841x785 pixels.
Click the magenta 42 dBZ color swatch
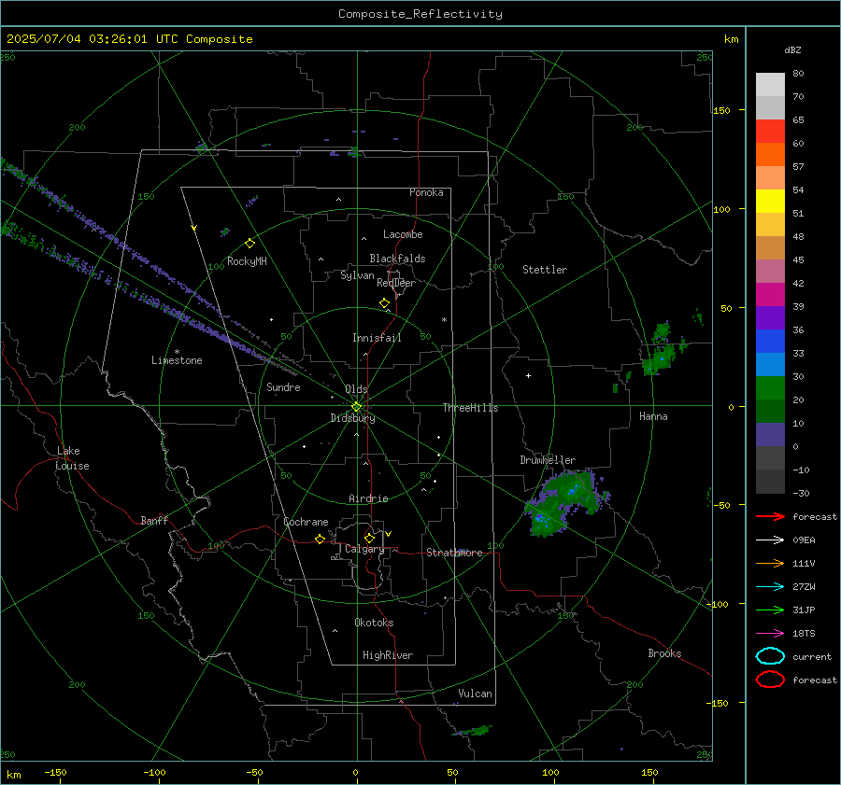tap(770, 294)
